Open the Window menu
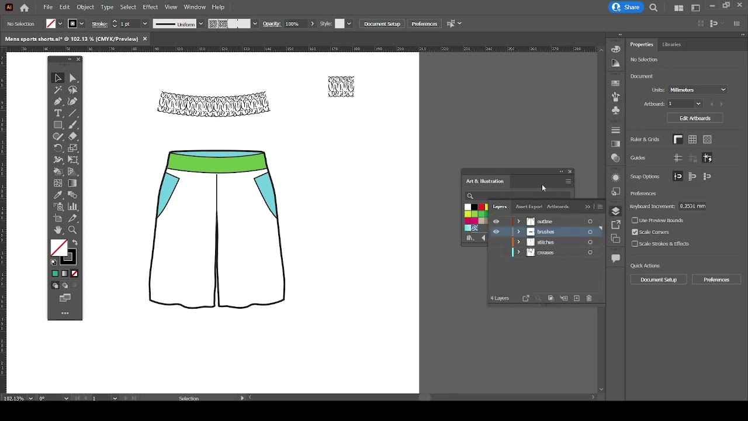 [195, 7]
